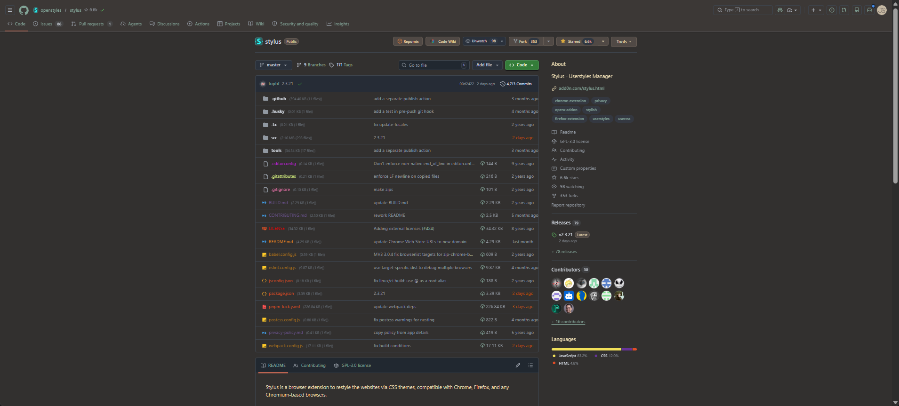Click the userstyles topic tag

601,119
